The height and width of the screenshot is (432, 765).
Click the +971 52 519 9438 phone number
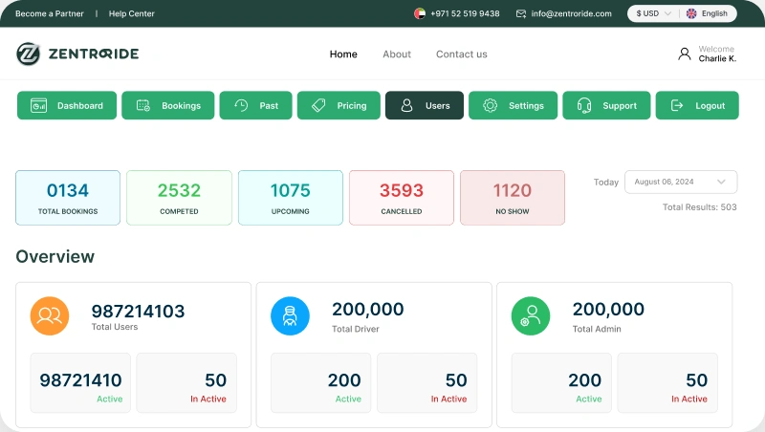click(x=465, y=13)
